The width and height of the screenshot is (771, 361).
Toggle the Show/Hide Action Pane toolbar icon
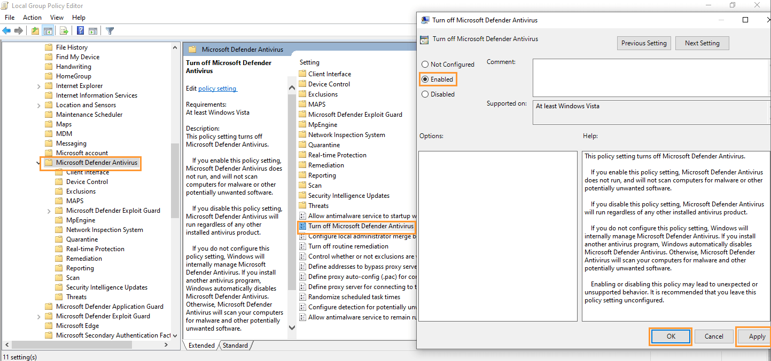tap(93, 30)
